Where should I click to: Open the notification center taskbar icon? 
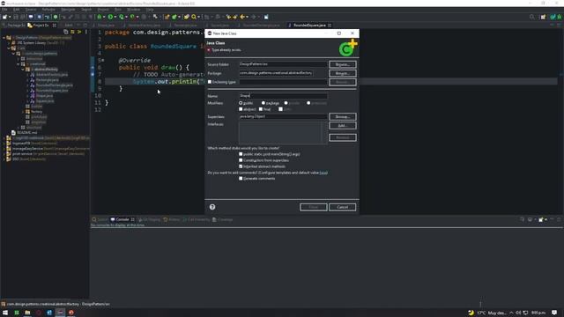[554, 313]
